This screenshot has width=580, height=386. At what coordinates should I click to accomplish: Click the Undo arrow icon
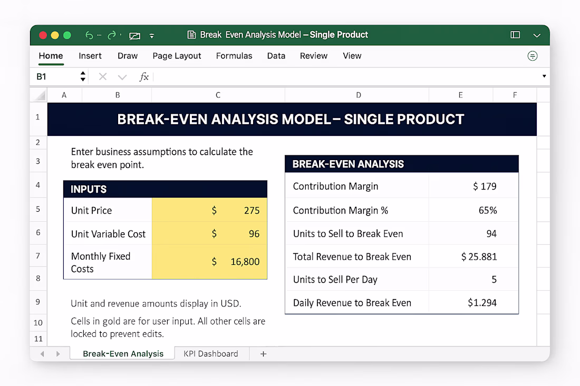click(89, 35)
